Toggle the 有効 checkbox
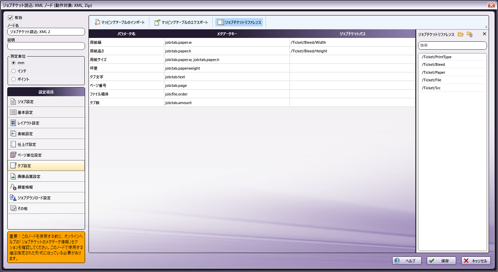This screenshot has height=272, width=498. [10, 18]
